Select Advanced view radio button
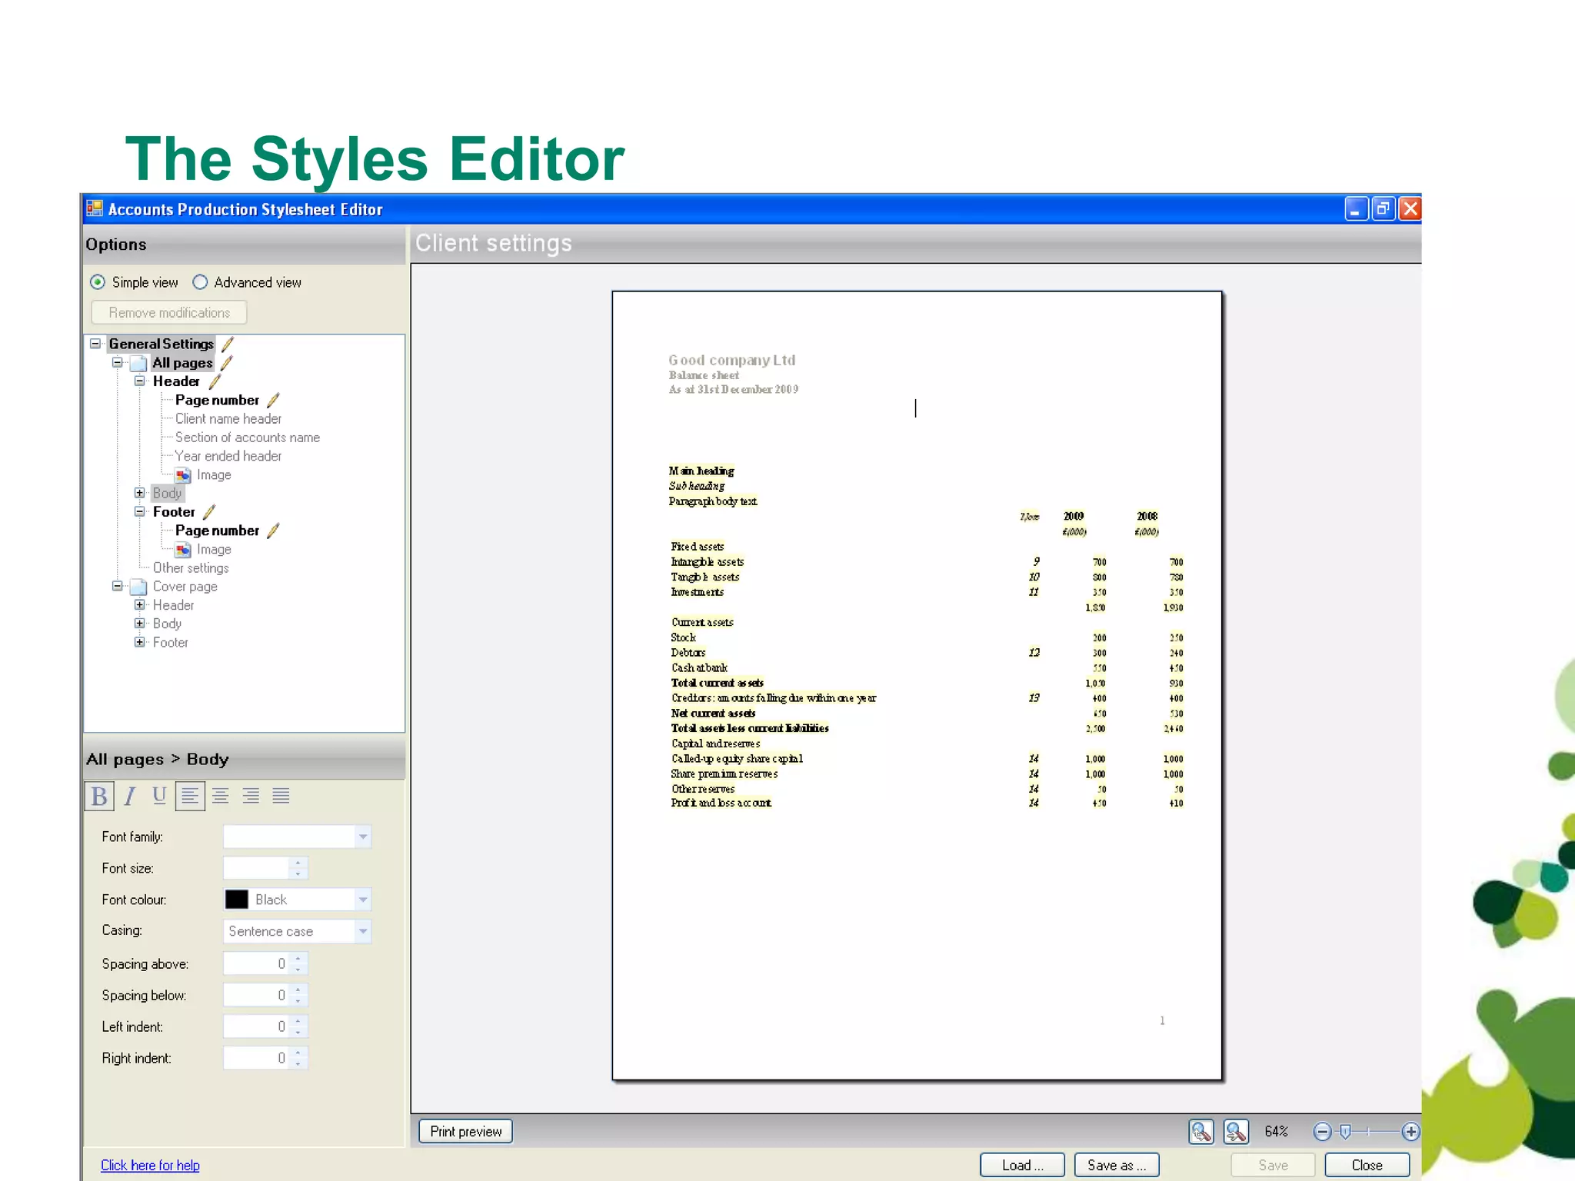This screenshot has height=1181, width=1575. [x=200, y=282]
